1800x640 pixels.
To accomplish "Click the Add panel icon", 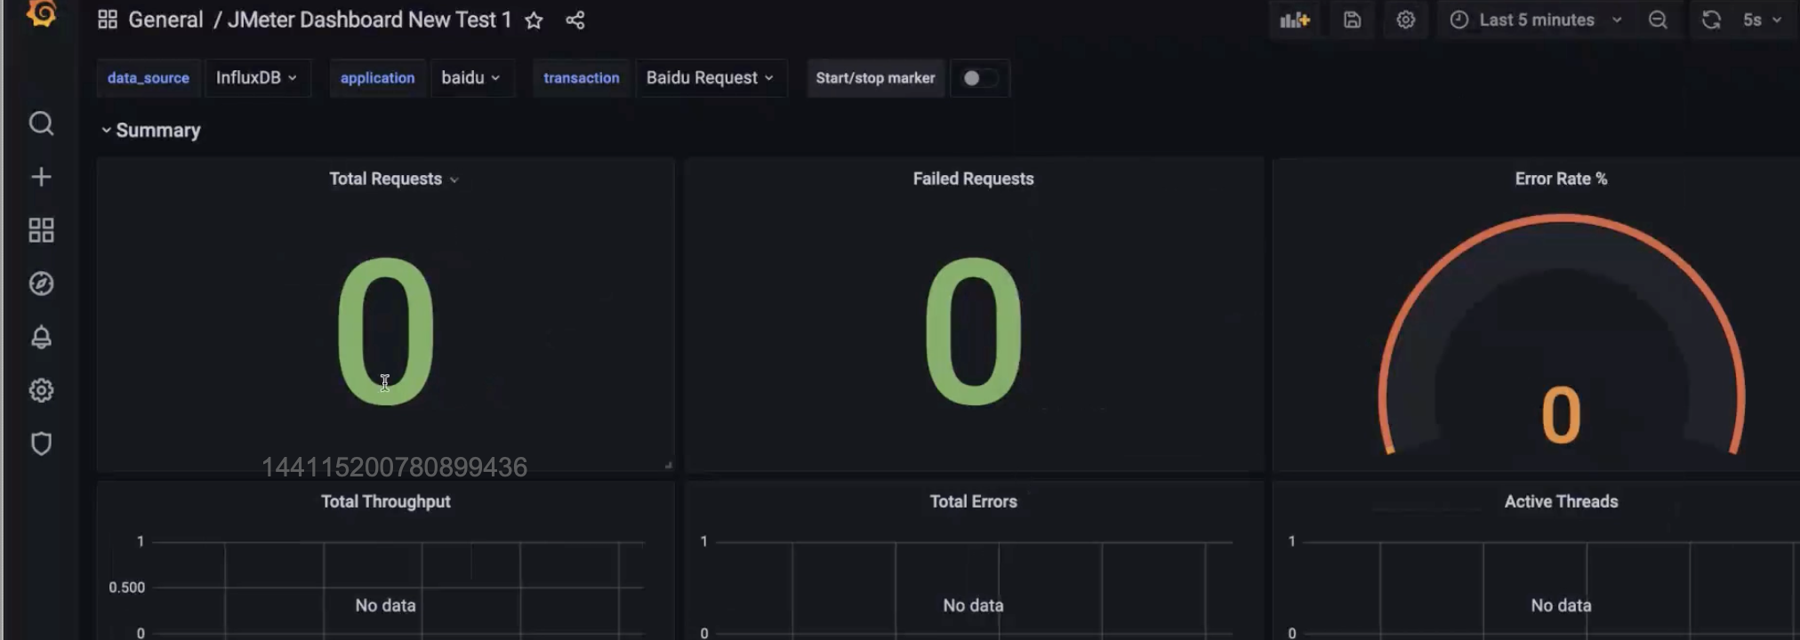I will coord(1295,20).
